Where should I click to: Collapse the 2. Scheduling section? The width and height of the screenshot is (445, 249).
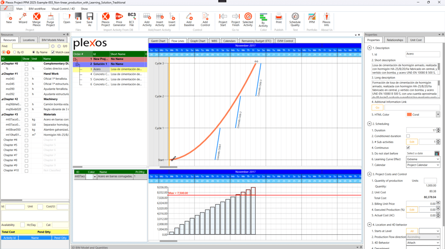coord(369,124)
